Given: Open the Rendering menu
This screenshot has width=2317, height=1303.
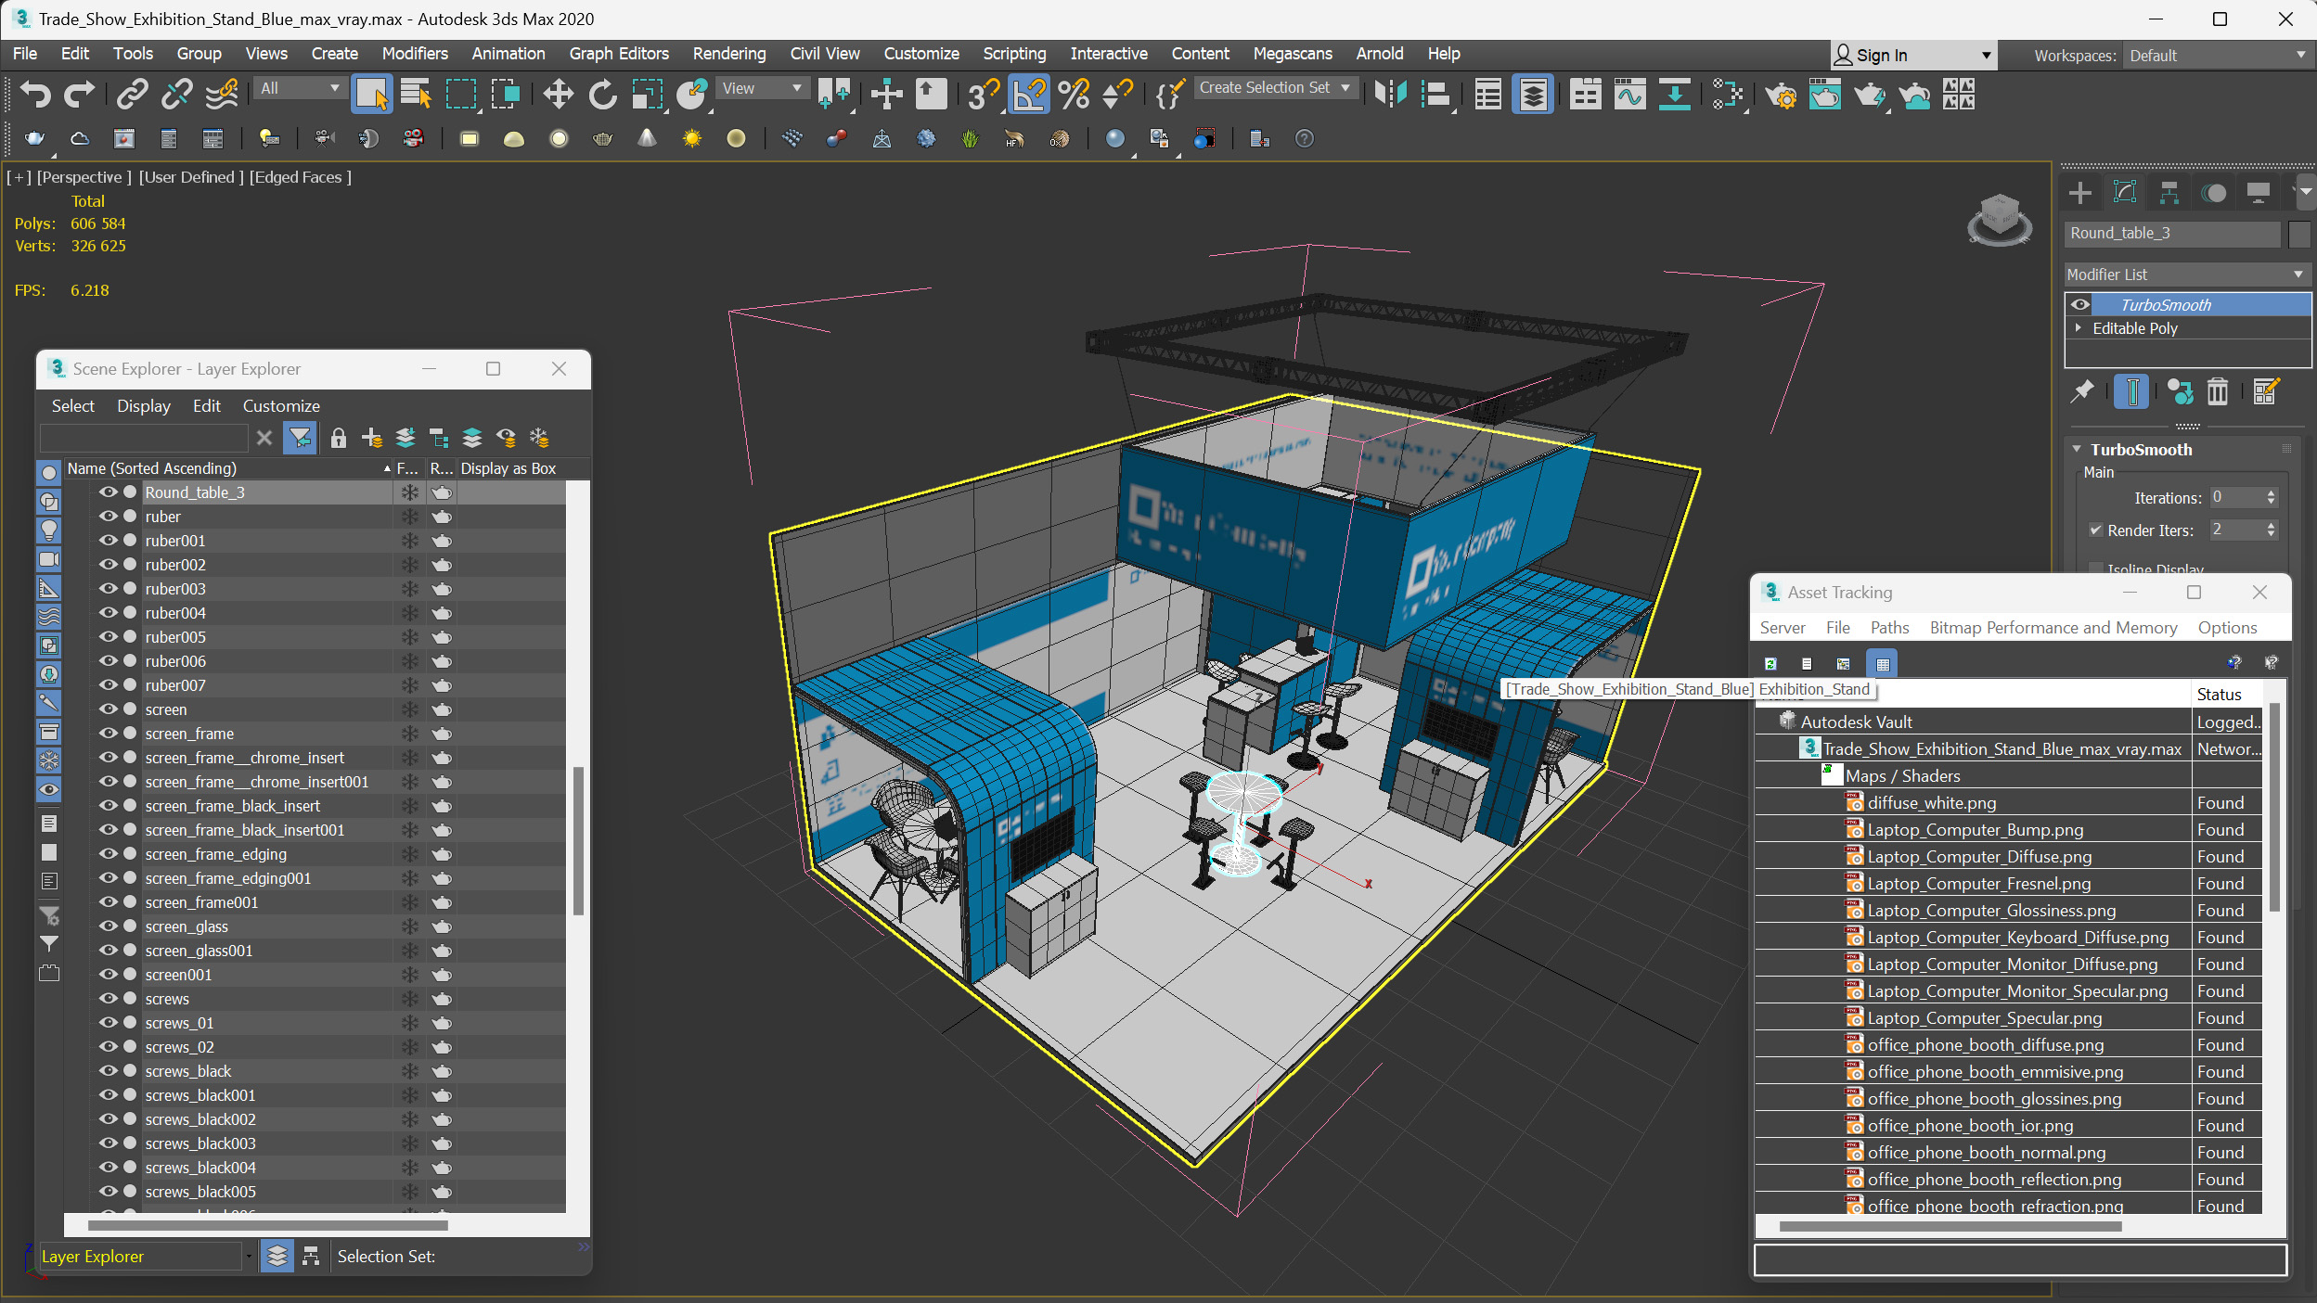Looking at the screenshot, I should click(729, 54).
